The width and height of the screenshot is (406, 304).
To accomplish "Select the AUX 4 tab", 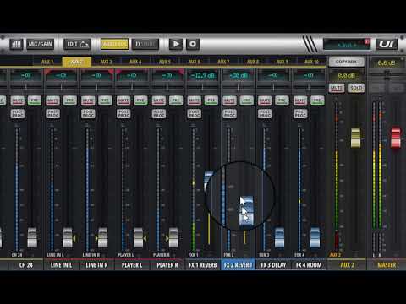I will coord(135,62).
